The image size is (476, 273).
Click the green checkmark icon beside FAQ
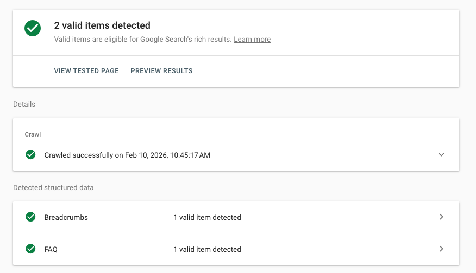click(x=31, y=249)
